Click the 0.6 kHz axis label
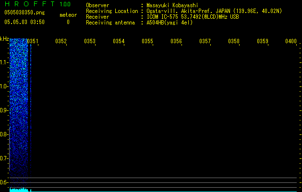 (4, 182)
